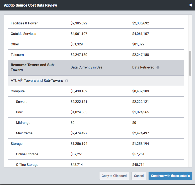Select the Mainframe sub-tower label
The height and width of the screenshot is (185, 195).
click(24, 133)
